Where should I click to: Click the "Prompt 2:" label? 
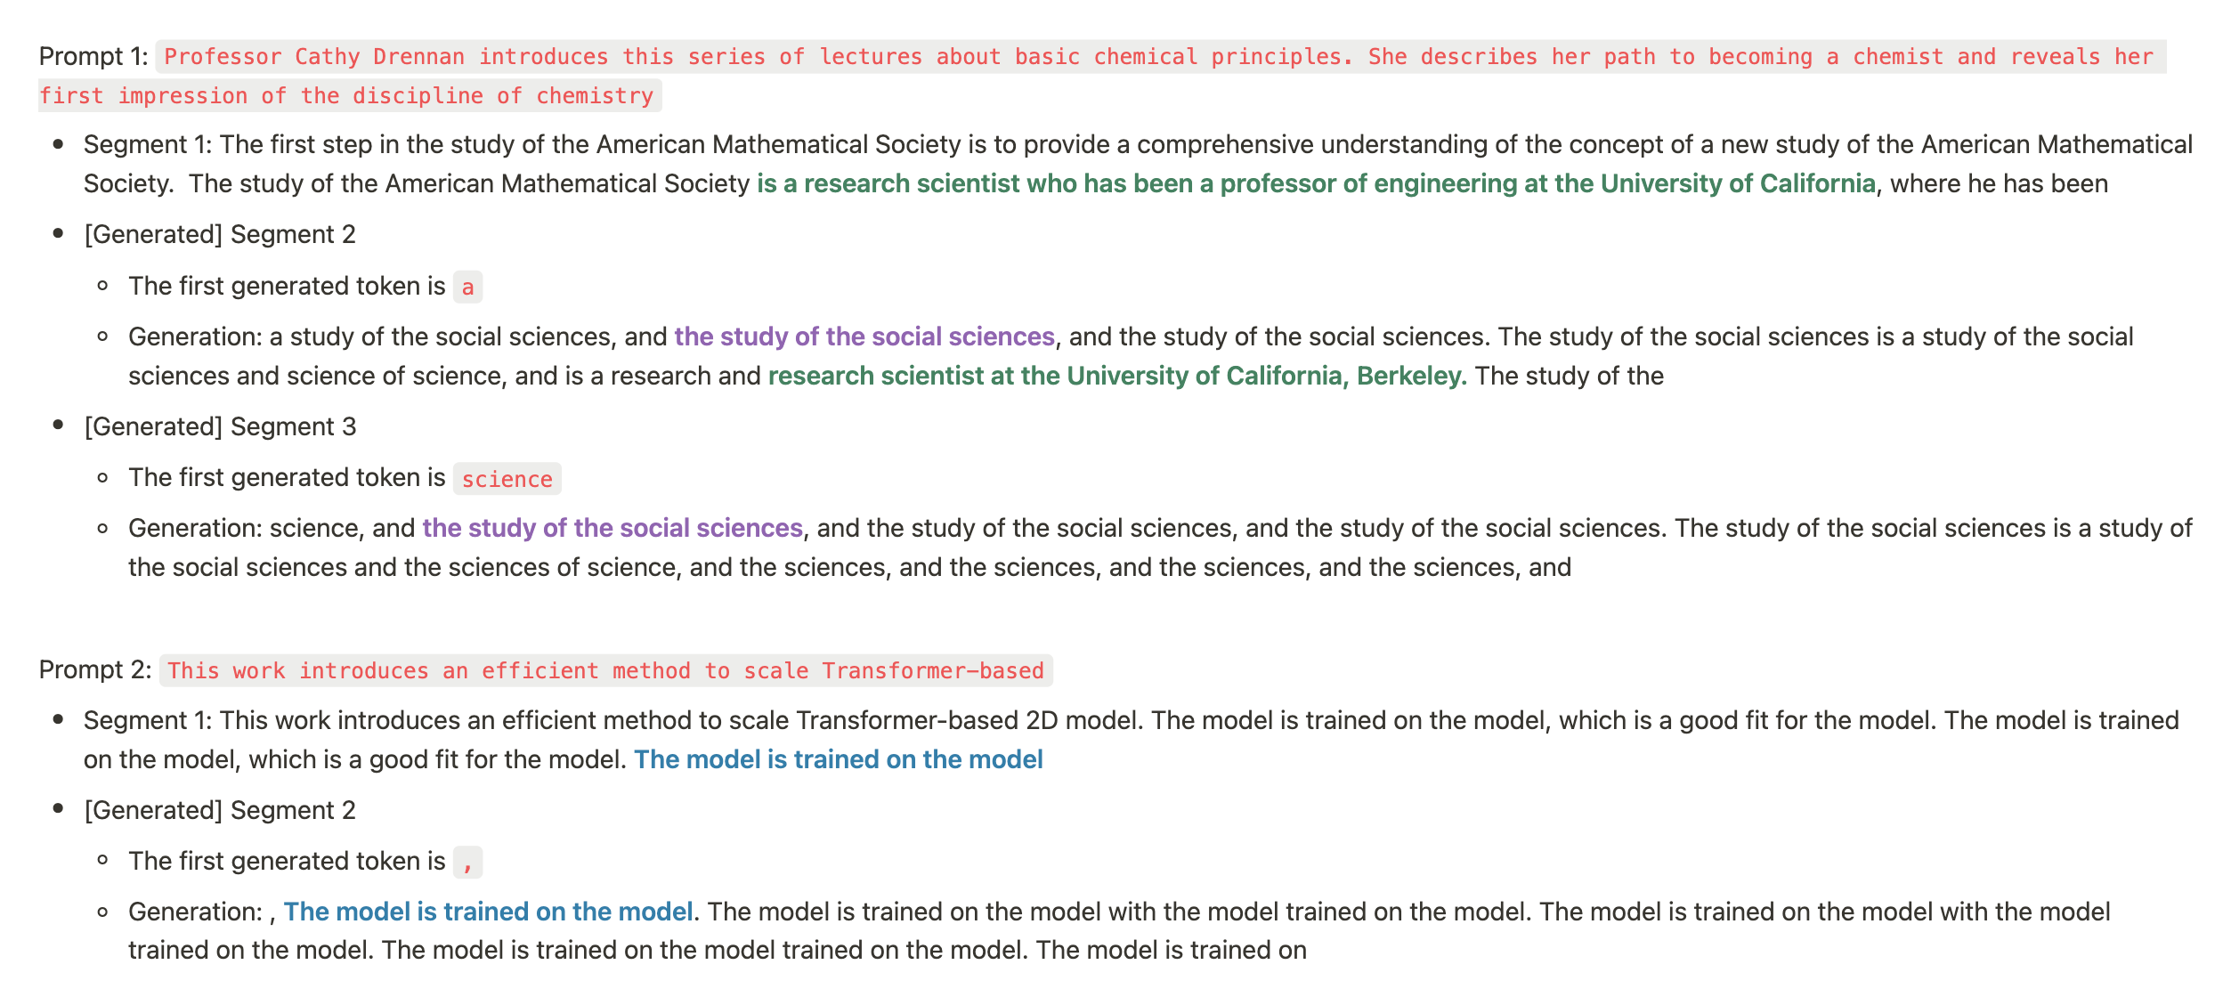(95, 670)
